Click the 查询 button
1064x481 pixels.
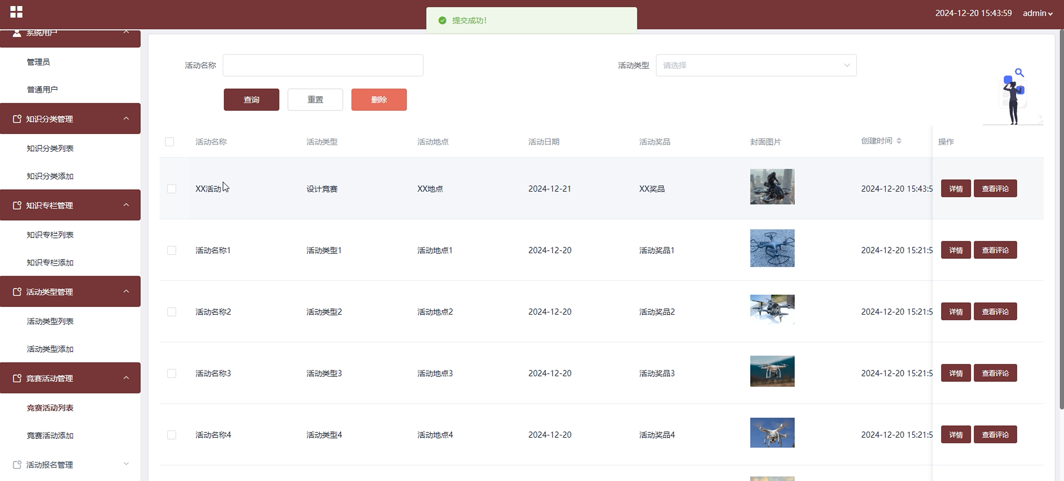click(x=251, y=99)
